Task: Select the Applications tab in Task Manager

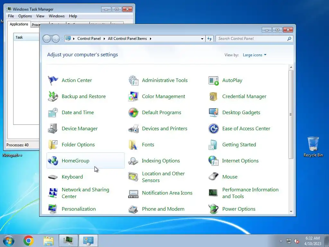Action: pos(19,24)
